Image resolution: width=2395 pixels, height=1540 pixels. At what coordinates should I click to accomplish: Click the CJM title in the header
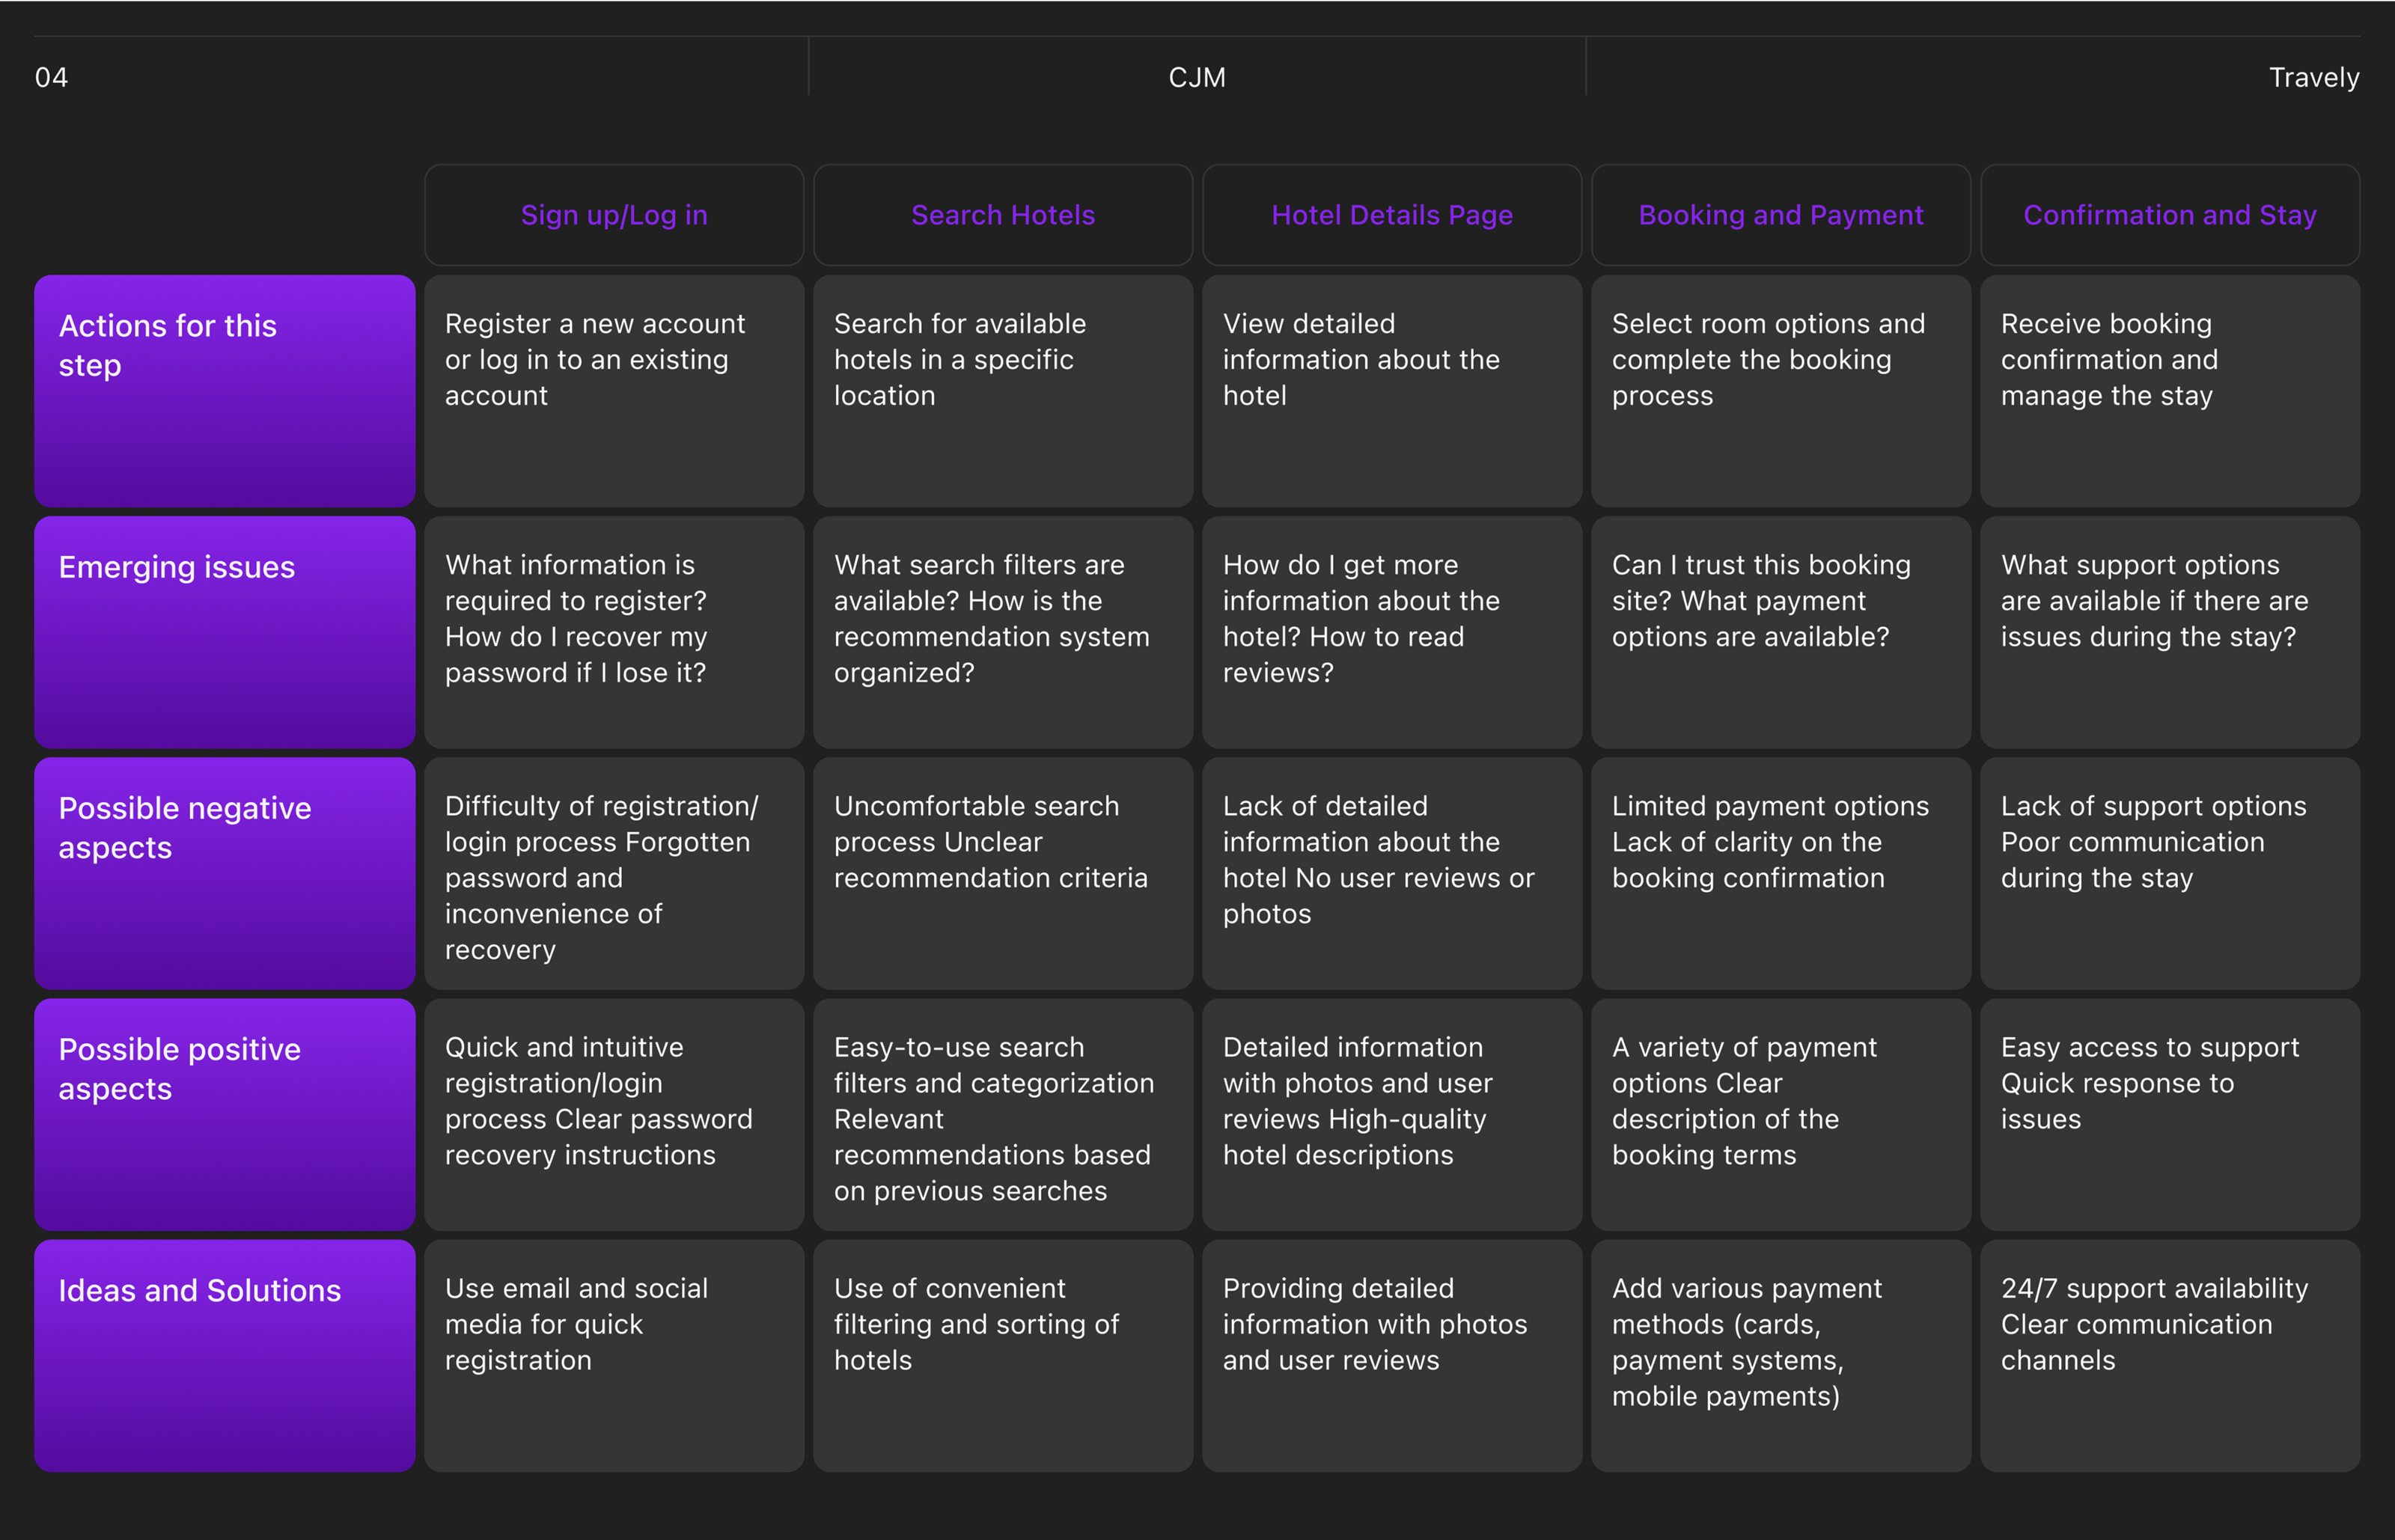tap(1196, 77)
